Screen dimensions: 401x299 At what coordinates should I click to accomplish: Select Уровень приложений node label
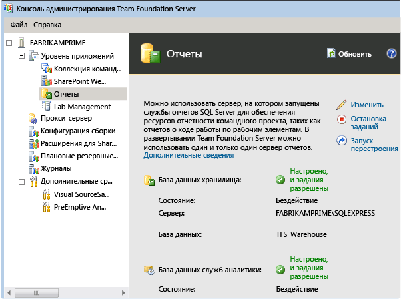coord(77,56)
